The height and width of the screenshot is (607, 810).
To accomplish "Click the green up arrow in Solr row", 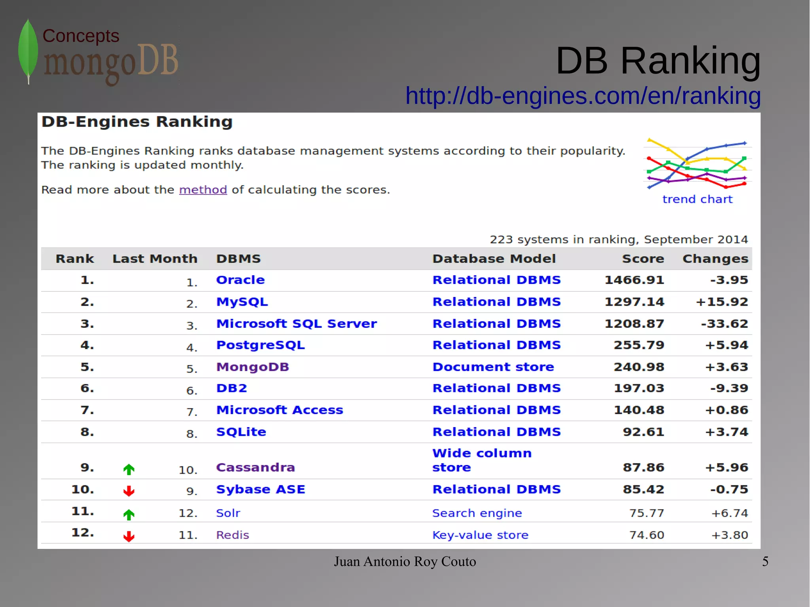I will (x=129, y=515).
